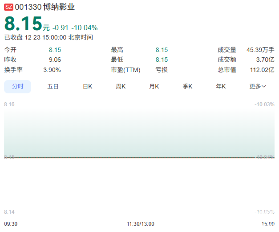Switch to the 五日 five-day chart tab
The width and height of the screenshot is (279, 232).
(x=53, y=86)
